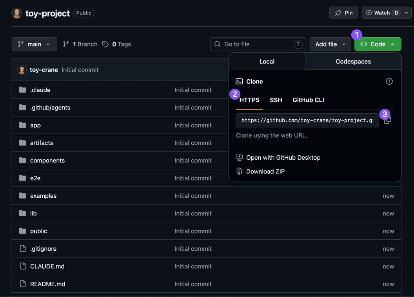The height and width of the screenshot is (297, 414).
Task: Click the Public visibility badge
Action: click(84, 13)
